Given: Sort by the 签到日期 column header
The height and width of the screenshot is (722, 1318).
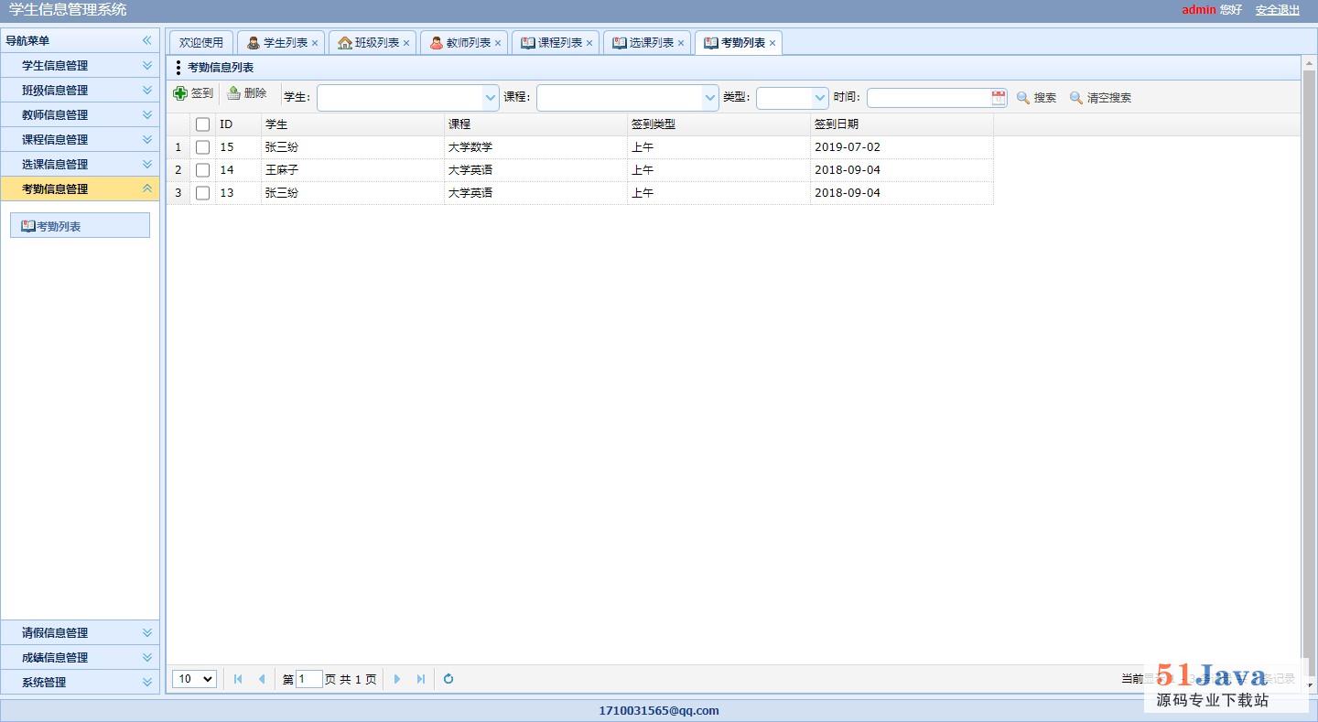Looking at the screenshot, I should pos(902,124).
